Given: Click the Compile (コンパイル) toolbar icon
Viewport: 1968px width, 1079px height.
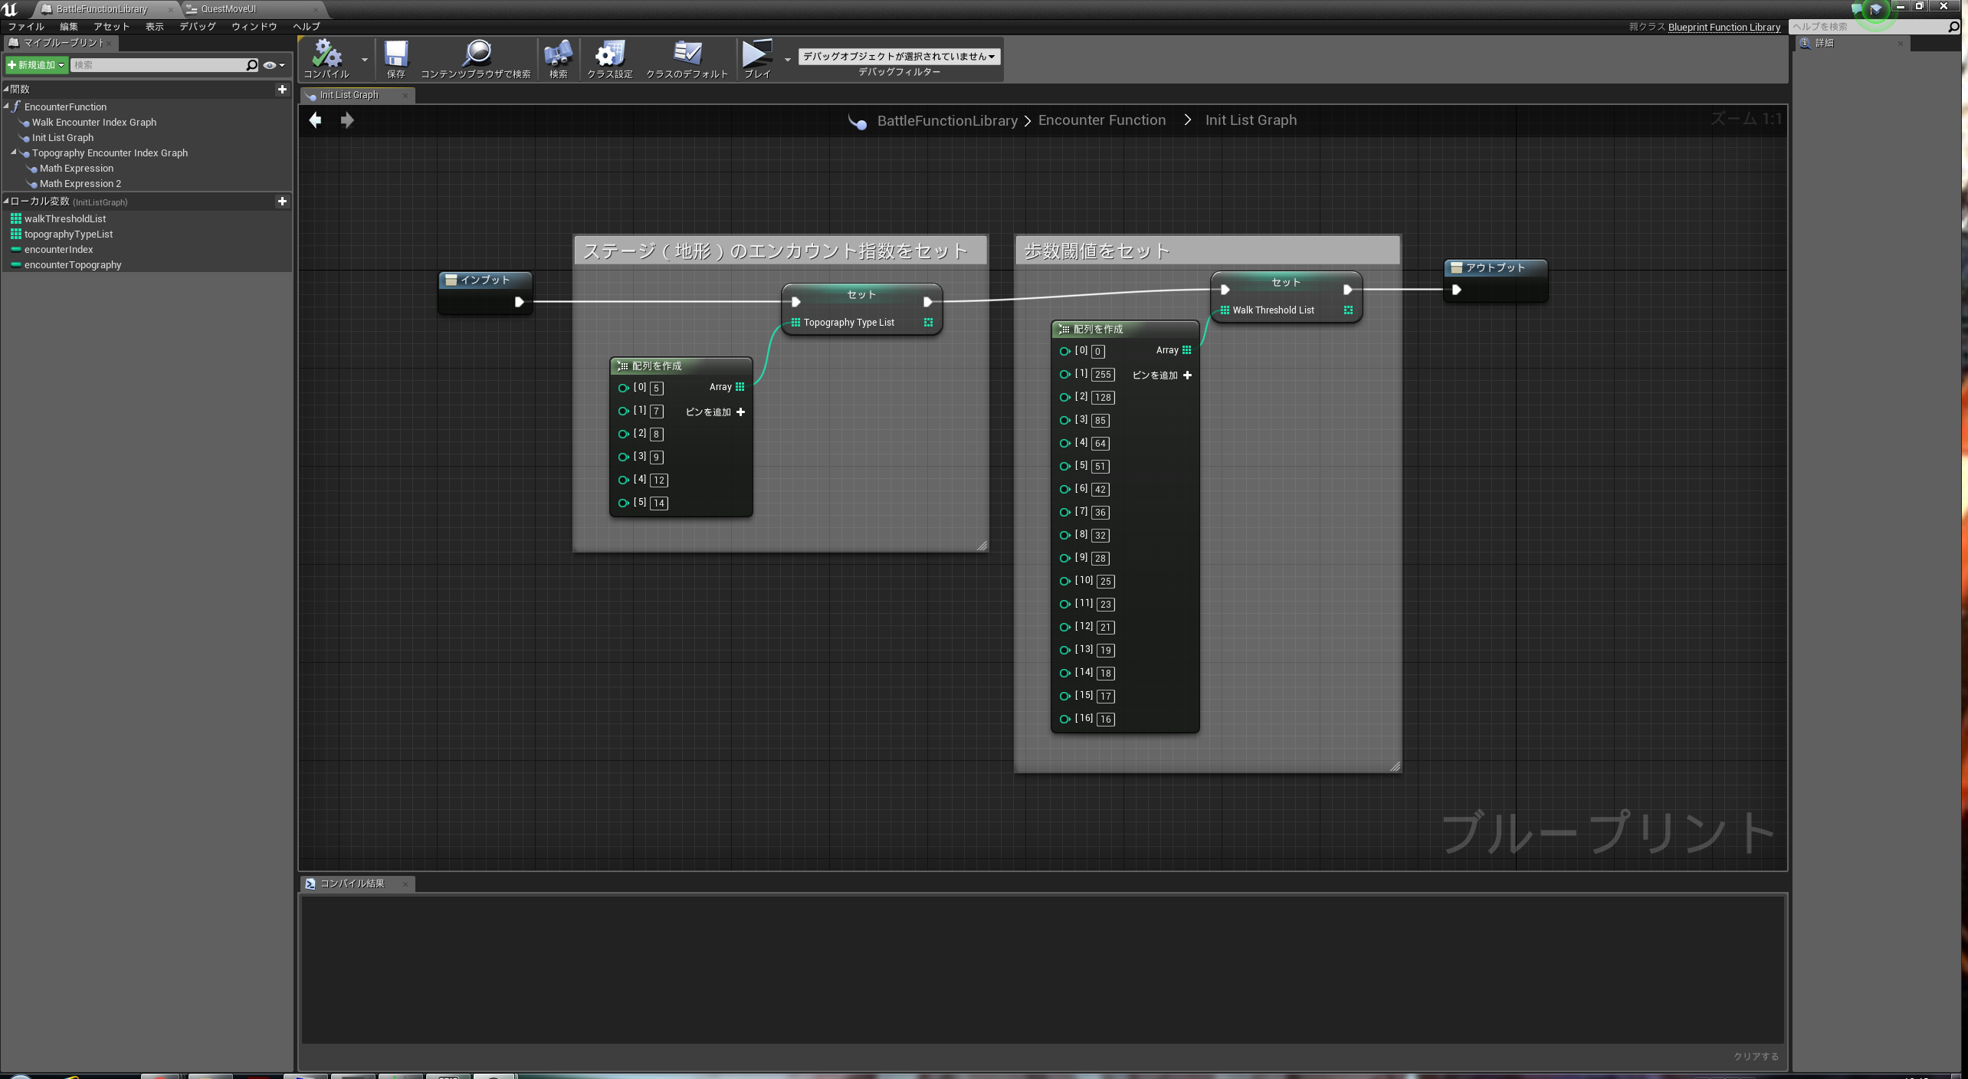Looking at the screenshot, I should coord(326,54).
